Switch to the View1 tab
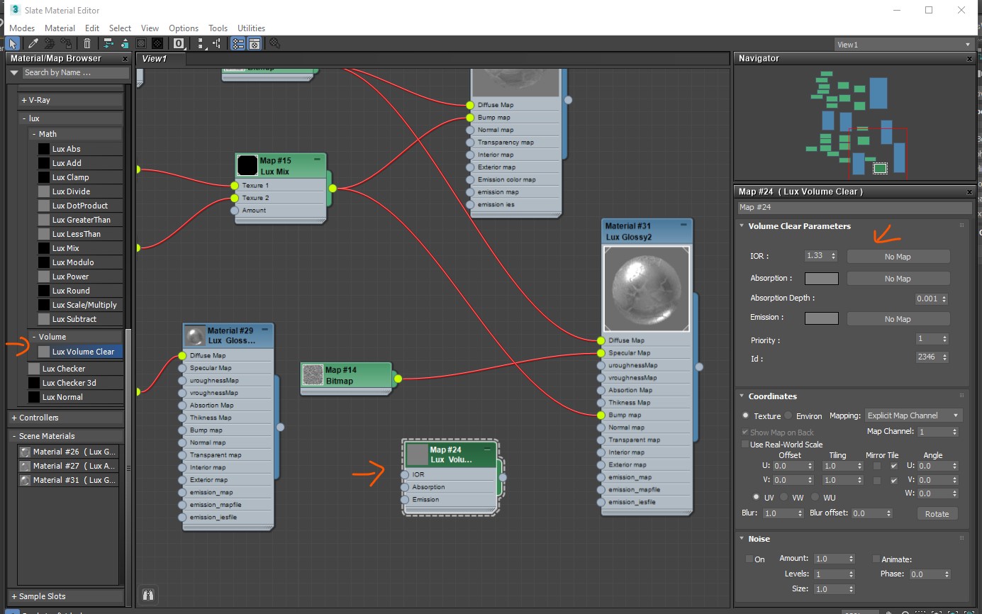 [x=154, y=59]
